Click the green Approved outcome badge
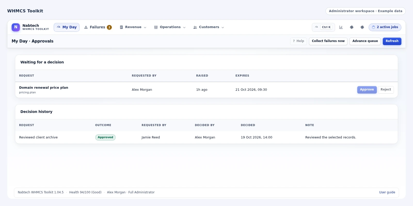The width and height of the screenshot is (413, 206). pos(105,137)
